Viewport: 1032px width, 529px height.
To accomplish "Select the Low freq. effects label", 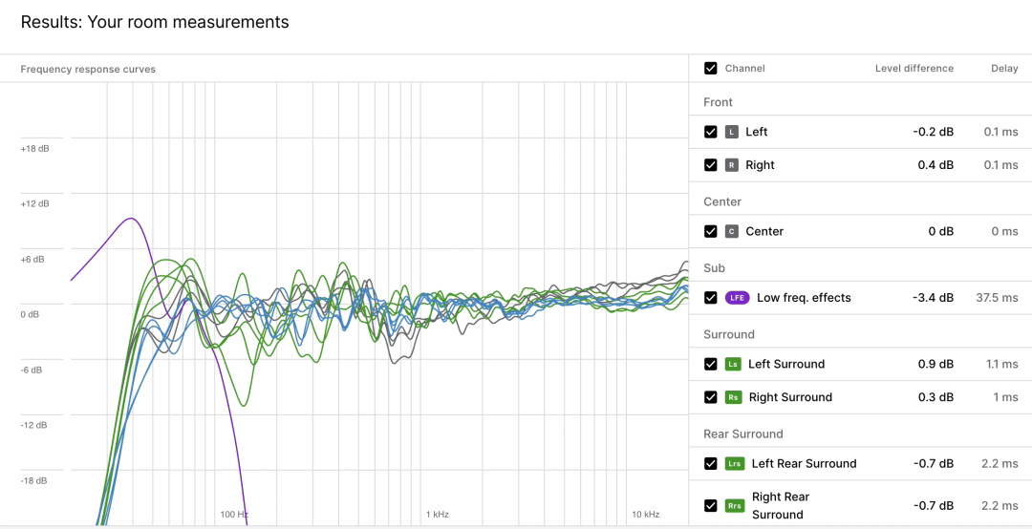I will [804, 297].
